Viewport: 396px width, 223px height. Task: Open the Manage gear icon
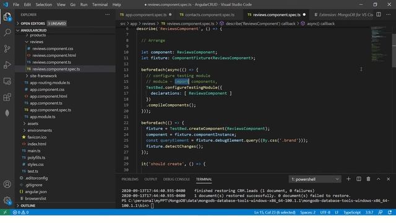7,200
